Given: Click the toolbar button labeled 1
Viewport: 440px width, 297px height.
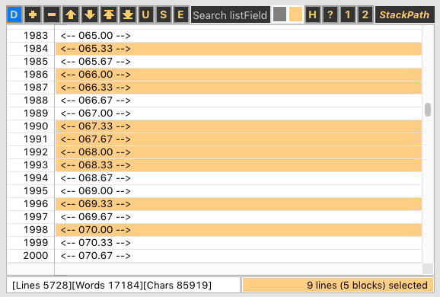Looking at the screenshot, I should tap(348, 14).
